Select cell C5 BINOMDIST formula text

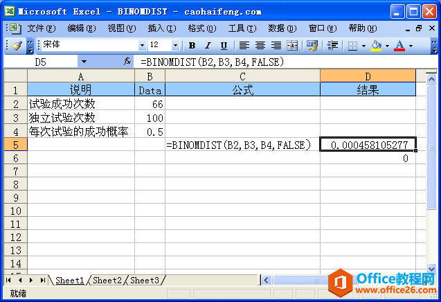coord(242,145)
